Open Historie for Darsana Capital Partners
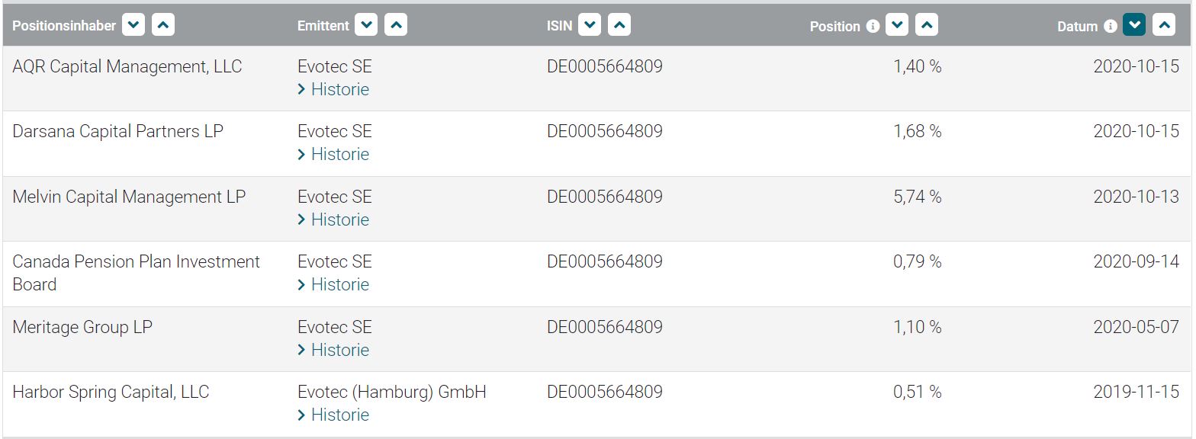The image size is (1196, 439). point(333,154)
